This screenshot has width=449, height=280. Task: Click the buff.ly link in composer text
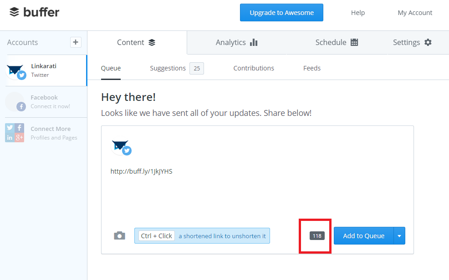click(141, 171)
